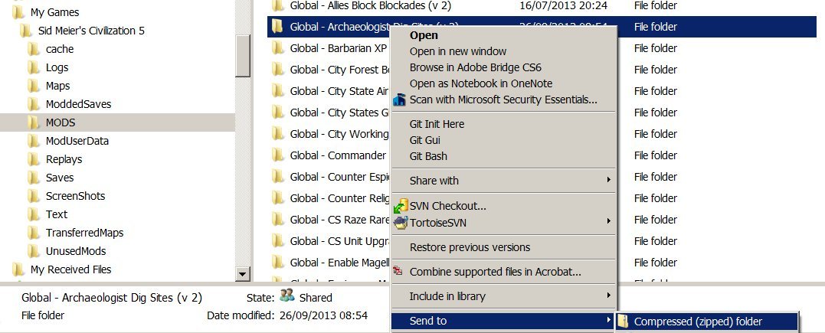
Task: Click the Shared state icon in details pane
Action: (x=286, y=295)
